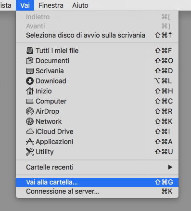This screenshot has height=211, width=191.
Task: Click the AirDrop radar icon
Action: pyautogui.click(x=30, y=111)
